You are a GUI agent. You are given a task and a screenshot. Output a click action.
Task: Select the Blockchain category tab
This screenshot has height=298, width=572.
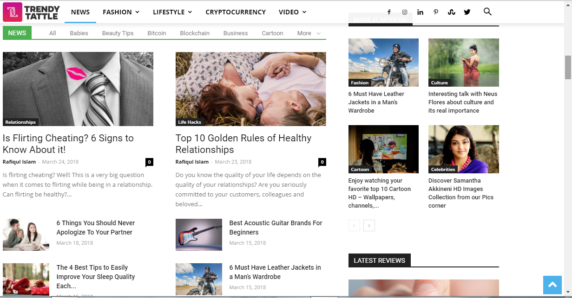click(x=195, y=33)
